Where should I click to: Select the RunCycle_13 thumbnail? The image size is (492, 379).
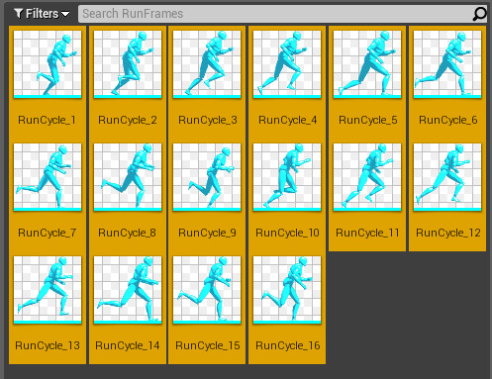(48, 290)
